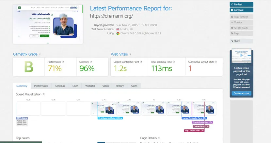Click the Share button
271x143 pixels.
(241, 41)
